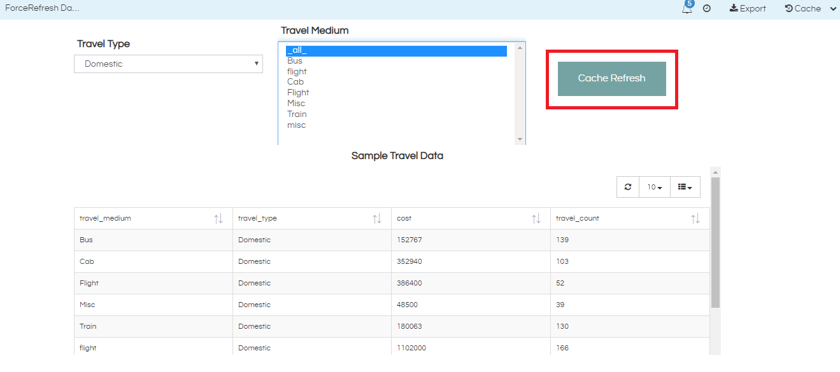Click cost value 386400

(x=409, y=284)
